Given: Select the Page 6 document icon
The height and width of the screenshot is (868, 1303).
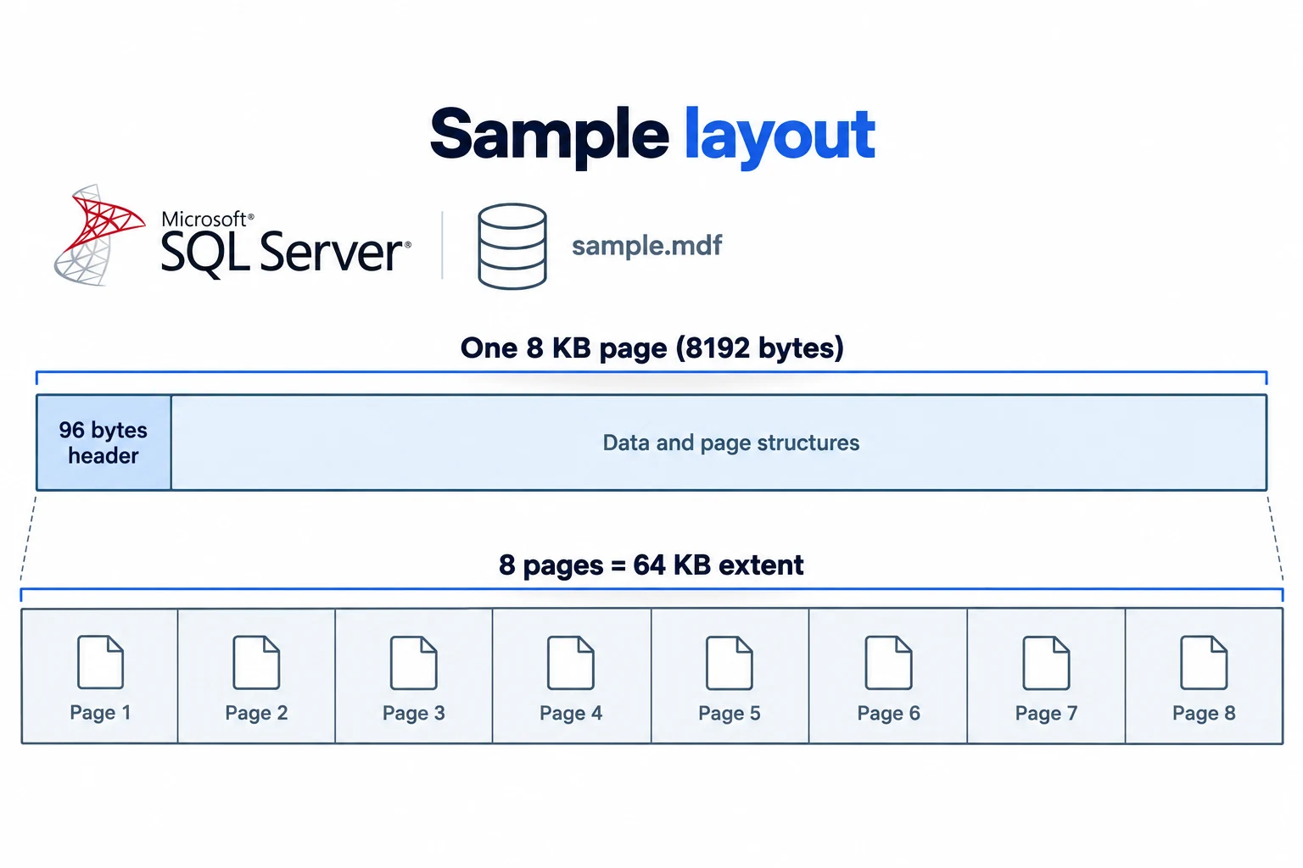Looking at the screenshot, I should click(x=888, y=662).
